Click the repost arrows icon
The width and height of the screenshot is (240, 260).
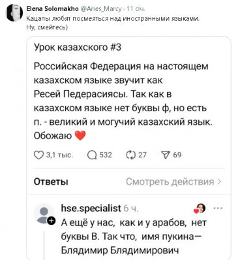coord(131,155)
